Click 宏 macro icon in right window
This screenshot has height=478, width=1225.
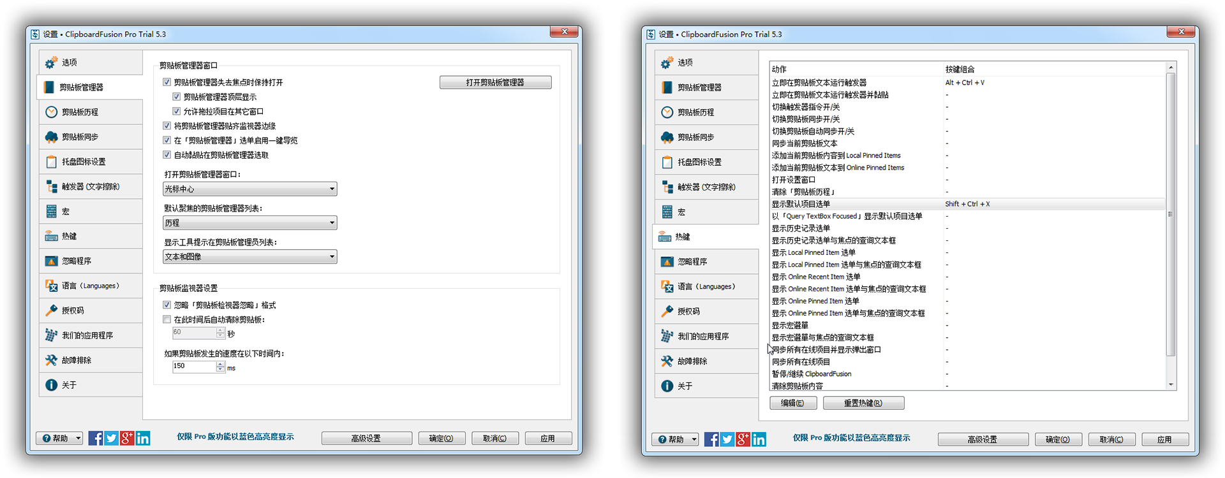pyautogui.click(x=667, y=212)
